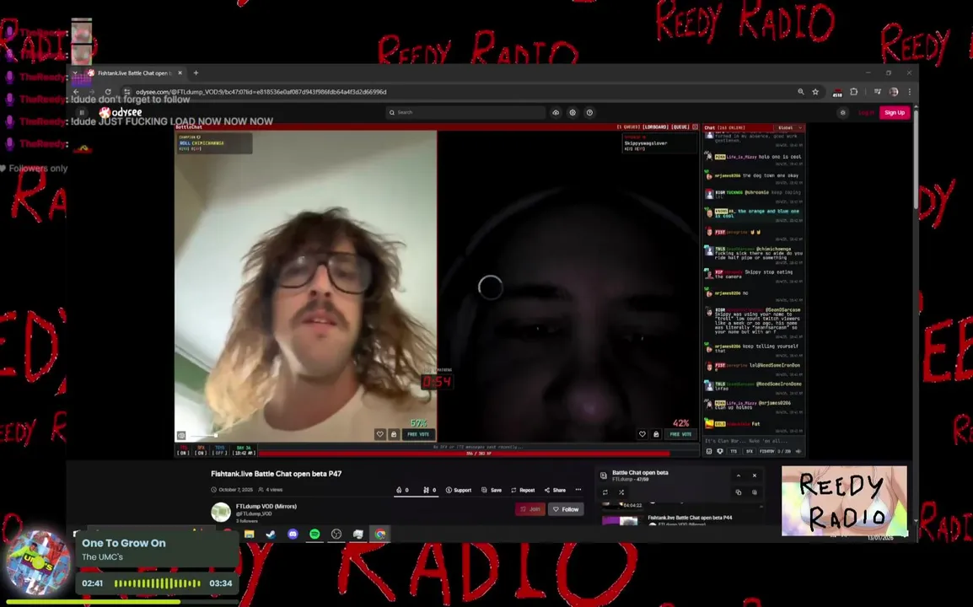Click the Odysee logo to go home

pos(121,112)
